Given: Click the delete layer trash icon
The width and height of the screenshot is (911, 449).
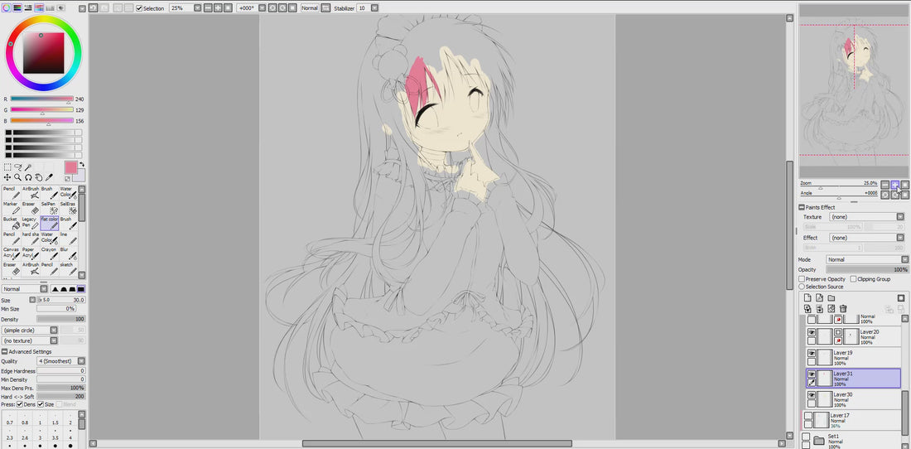Looking at the screenshot, I should [843, 309].
